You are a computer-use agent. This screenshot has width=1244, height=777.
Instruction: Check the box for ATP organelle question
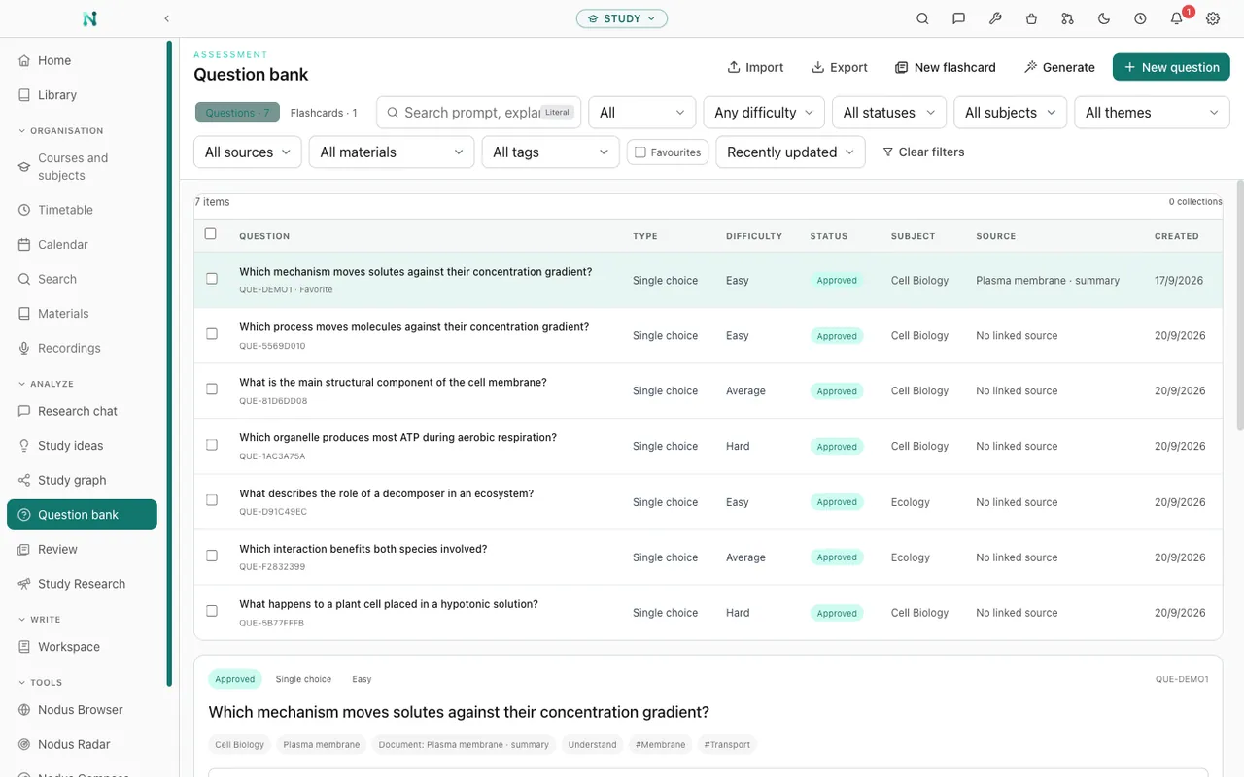(x=212, y=445)
